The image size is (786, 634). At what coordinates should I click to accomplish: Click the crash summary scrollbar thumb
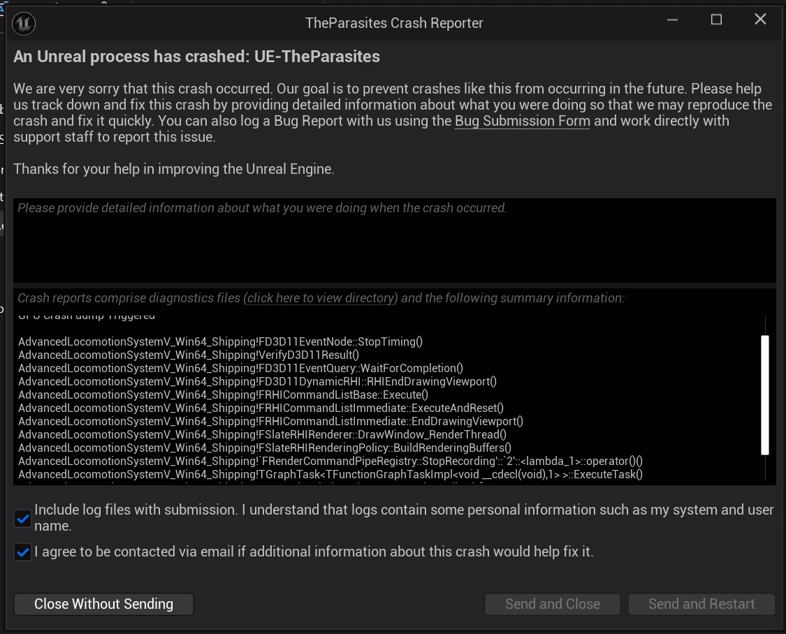click(x=765, y=395)
